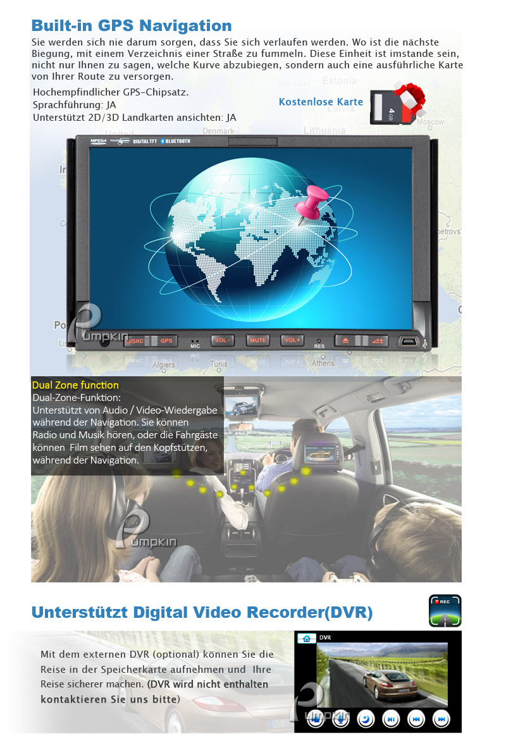Click the DVR driving video preview

pyautogui.click(x=381, y=674)
